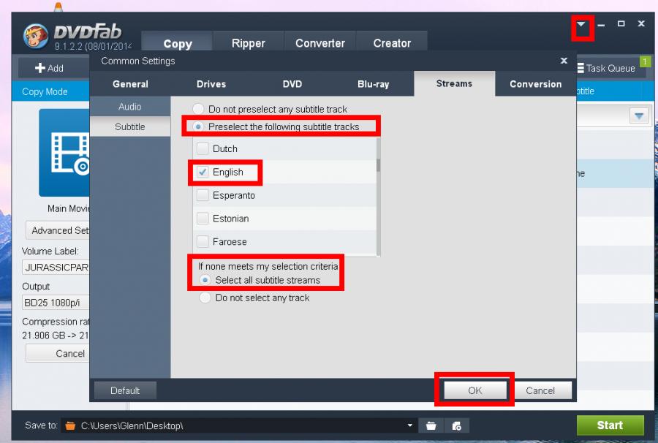
Task: Click the save to image file icon
Action: click(456, 426)
